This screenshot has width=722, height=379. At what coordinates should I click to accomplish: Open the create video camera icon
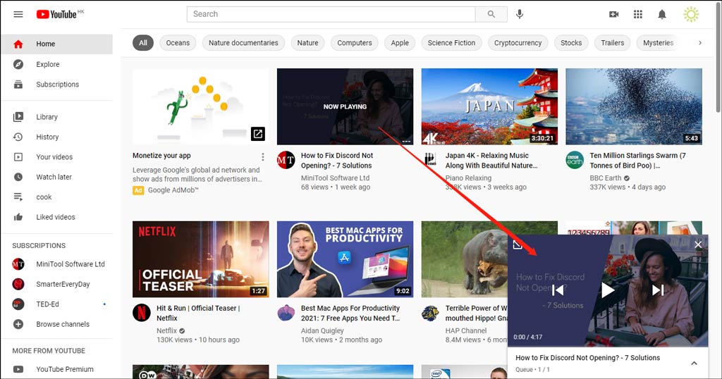(614, 14)
